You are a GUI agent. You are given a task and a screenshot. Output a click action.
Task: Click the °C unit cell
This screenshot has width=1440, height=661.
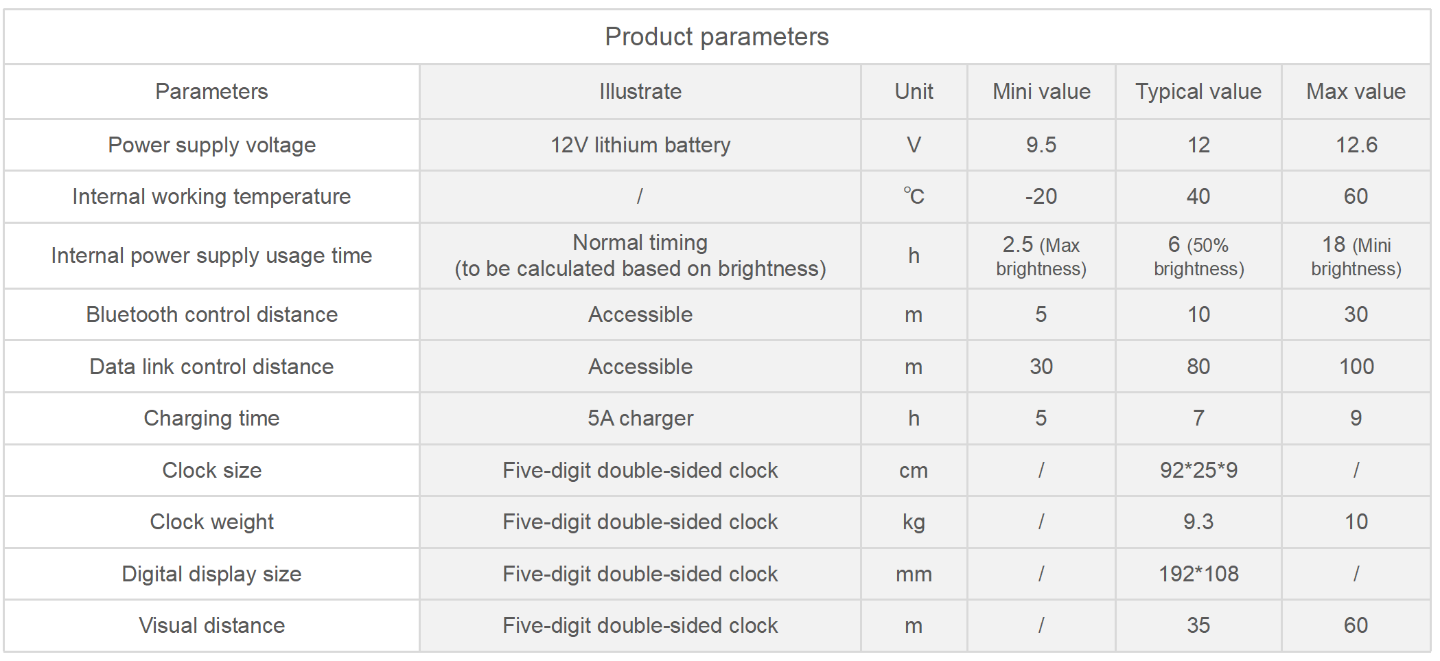coord(914,196)
